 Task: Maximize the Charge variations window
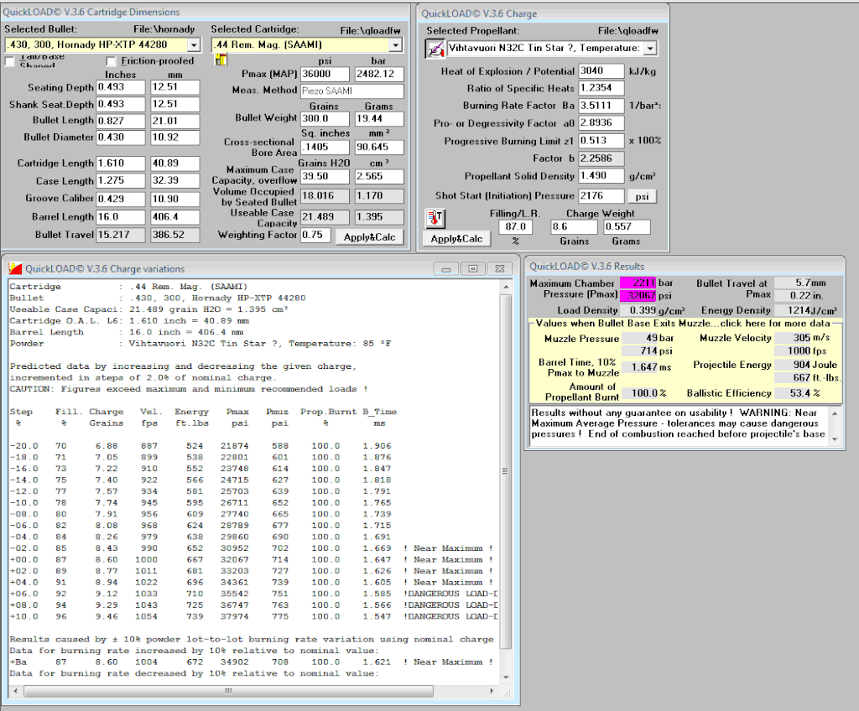[473, 269]
